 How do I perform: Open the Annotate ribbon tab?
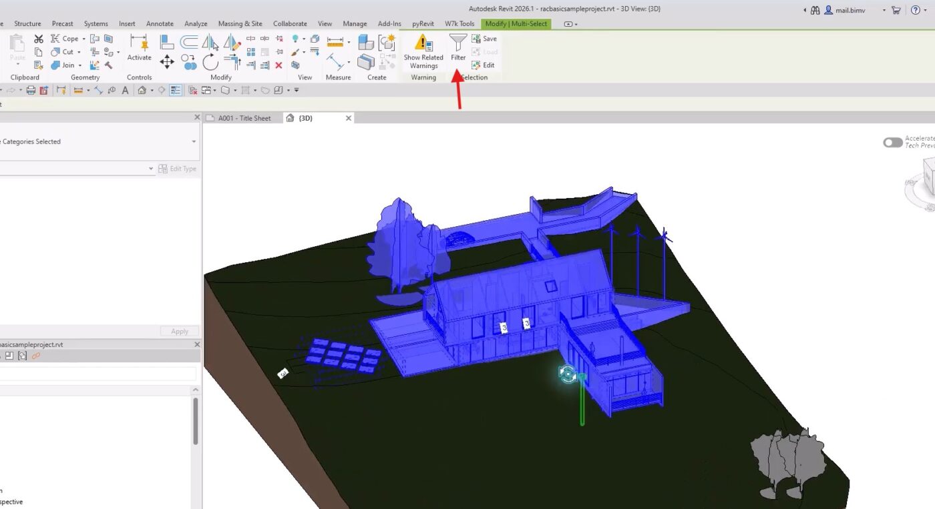160,24
